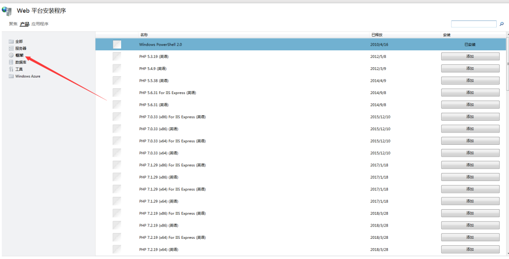Click the 名称 column header

144,35
